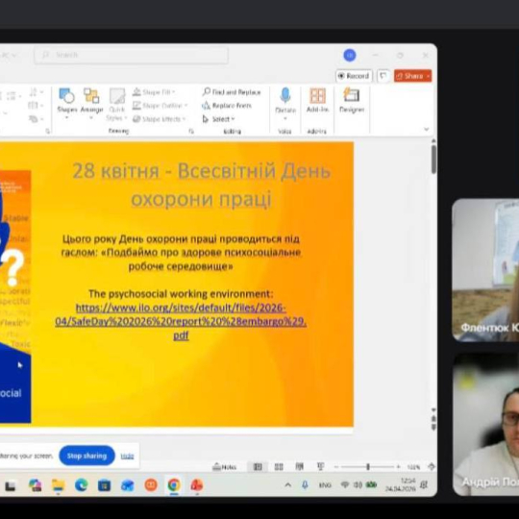Open Google Chrome from the taskbar

click(x=174, y=485)
